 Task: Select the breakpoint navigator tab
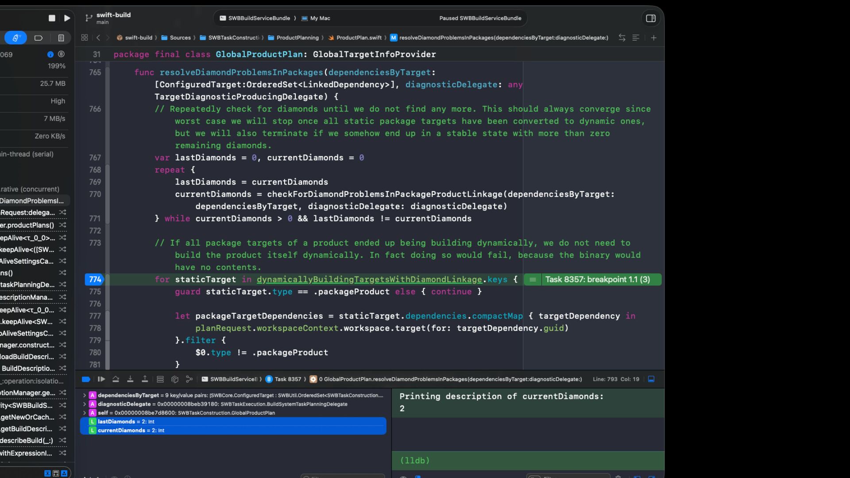(x=39, y=38)
